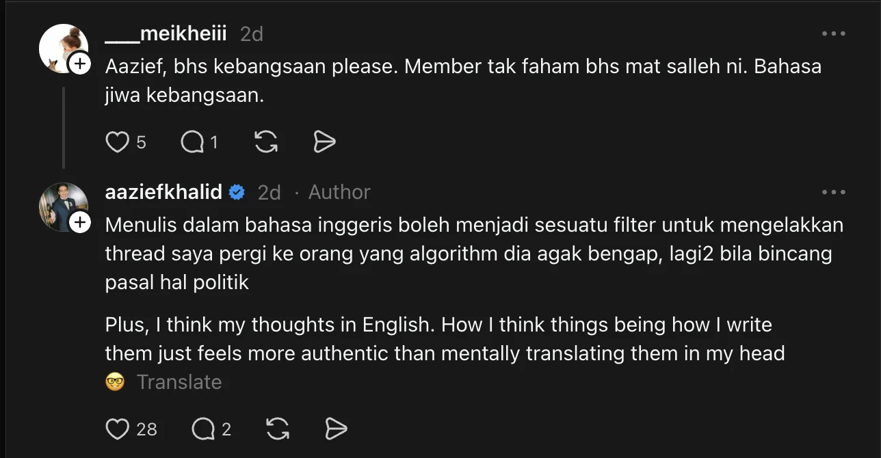Click the aaziefkhalid profile picture
The width and height of the screenshot is (881, 458).
(61, 205)
